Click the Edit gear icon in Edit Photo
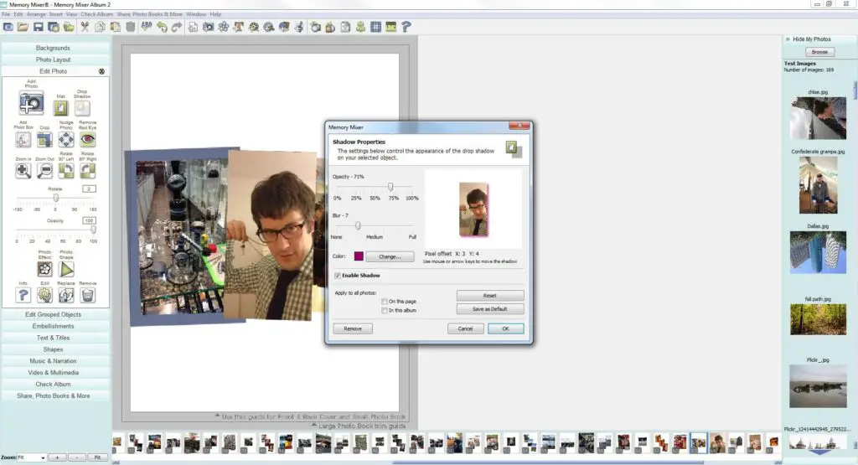This screenshot has height=465, width=858. point(44,296)
